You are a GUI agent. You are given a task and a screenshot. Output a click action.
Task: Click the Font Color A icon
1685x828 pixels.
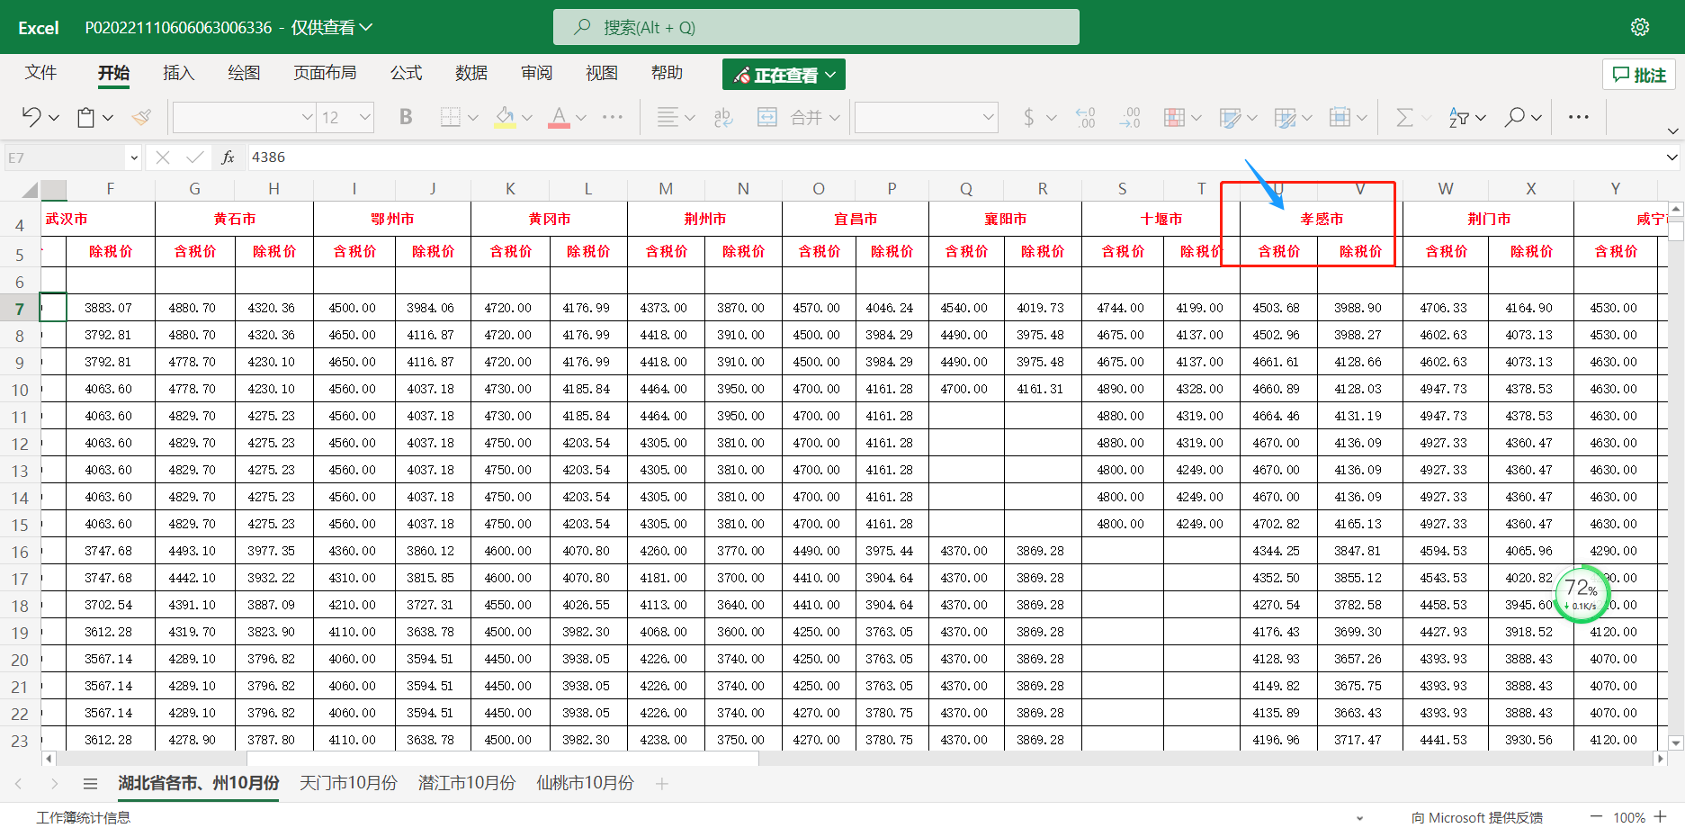click(559, 117)
